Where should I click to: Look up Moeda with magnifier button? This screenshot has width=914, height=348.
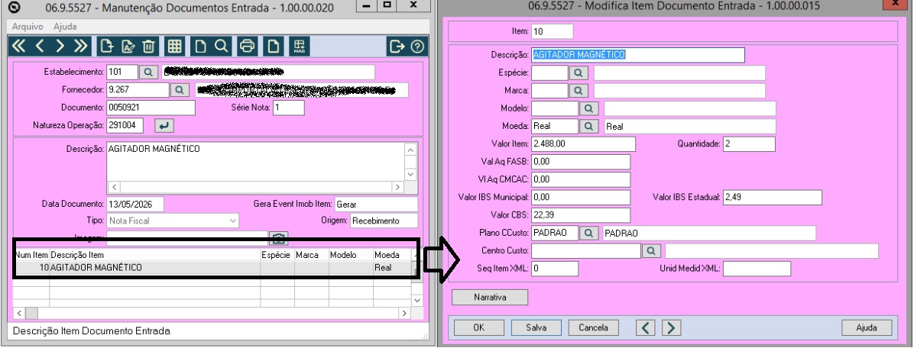(588, 126)
